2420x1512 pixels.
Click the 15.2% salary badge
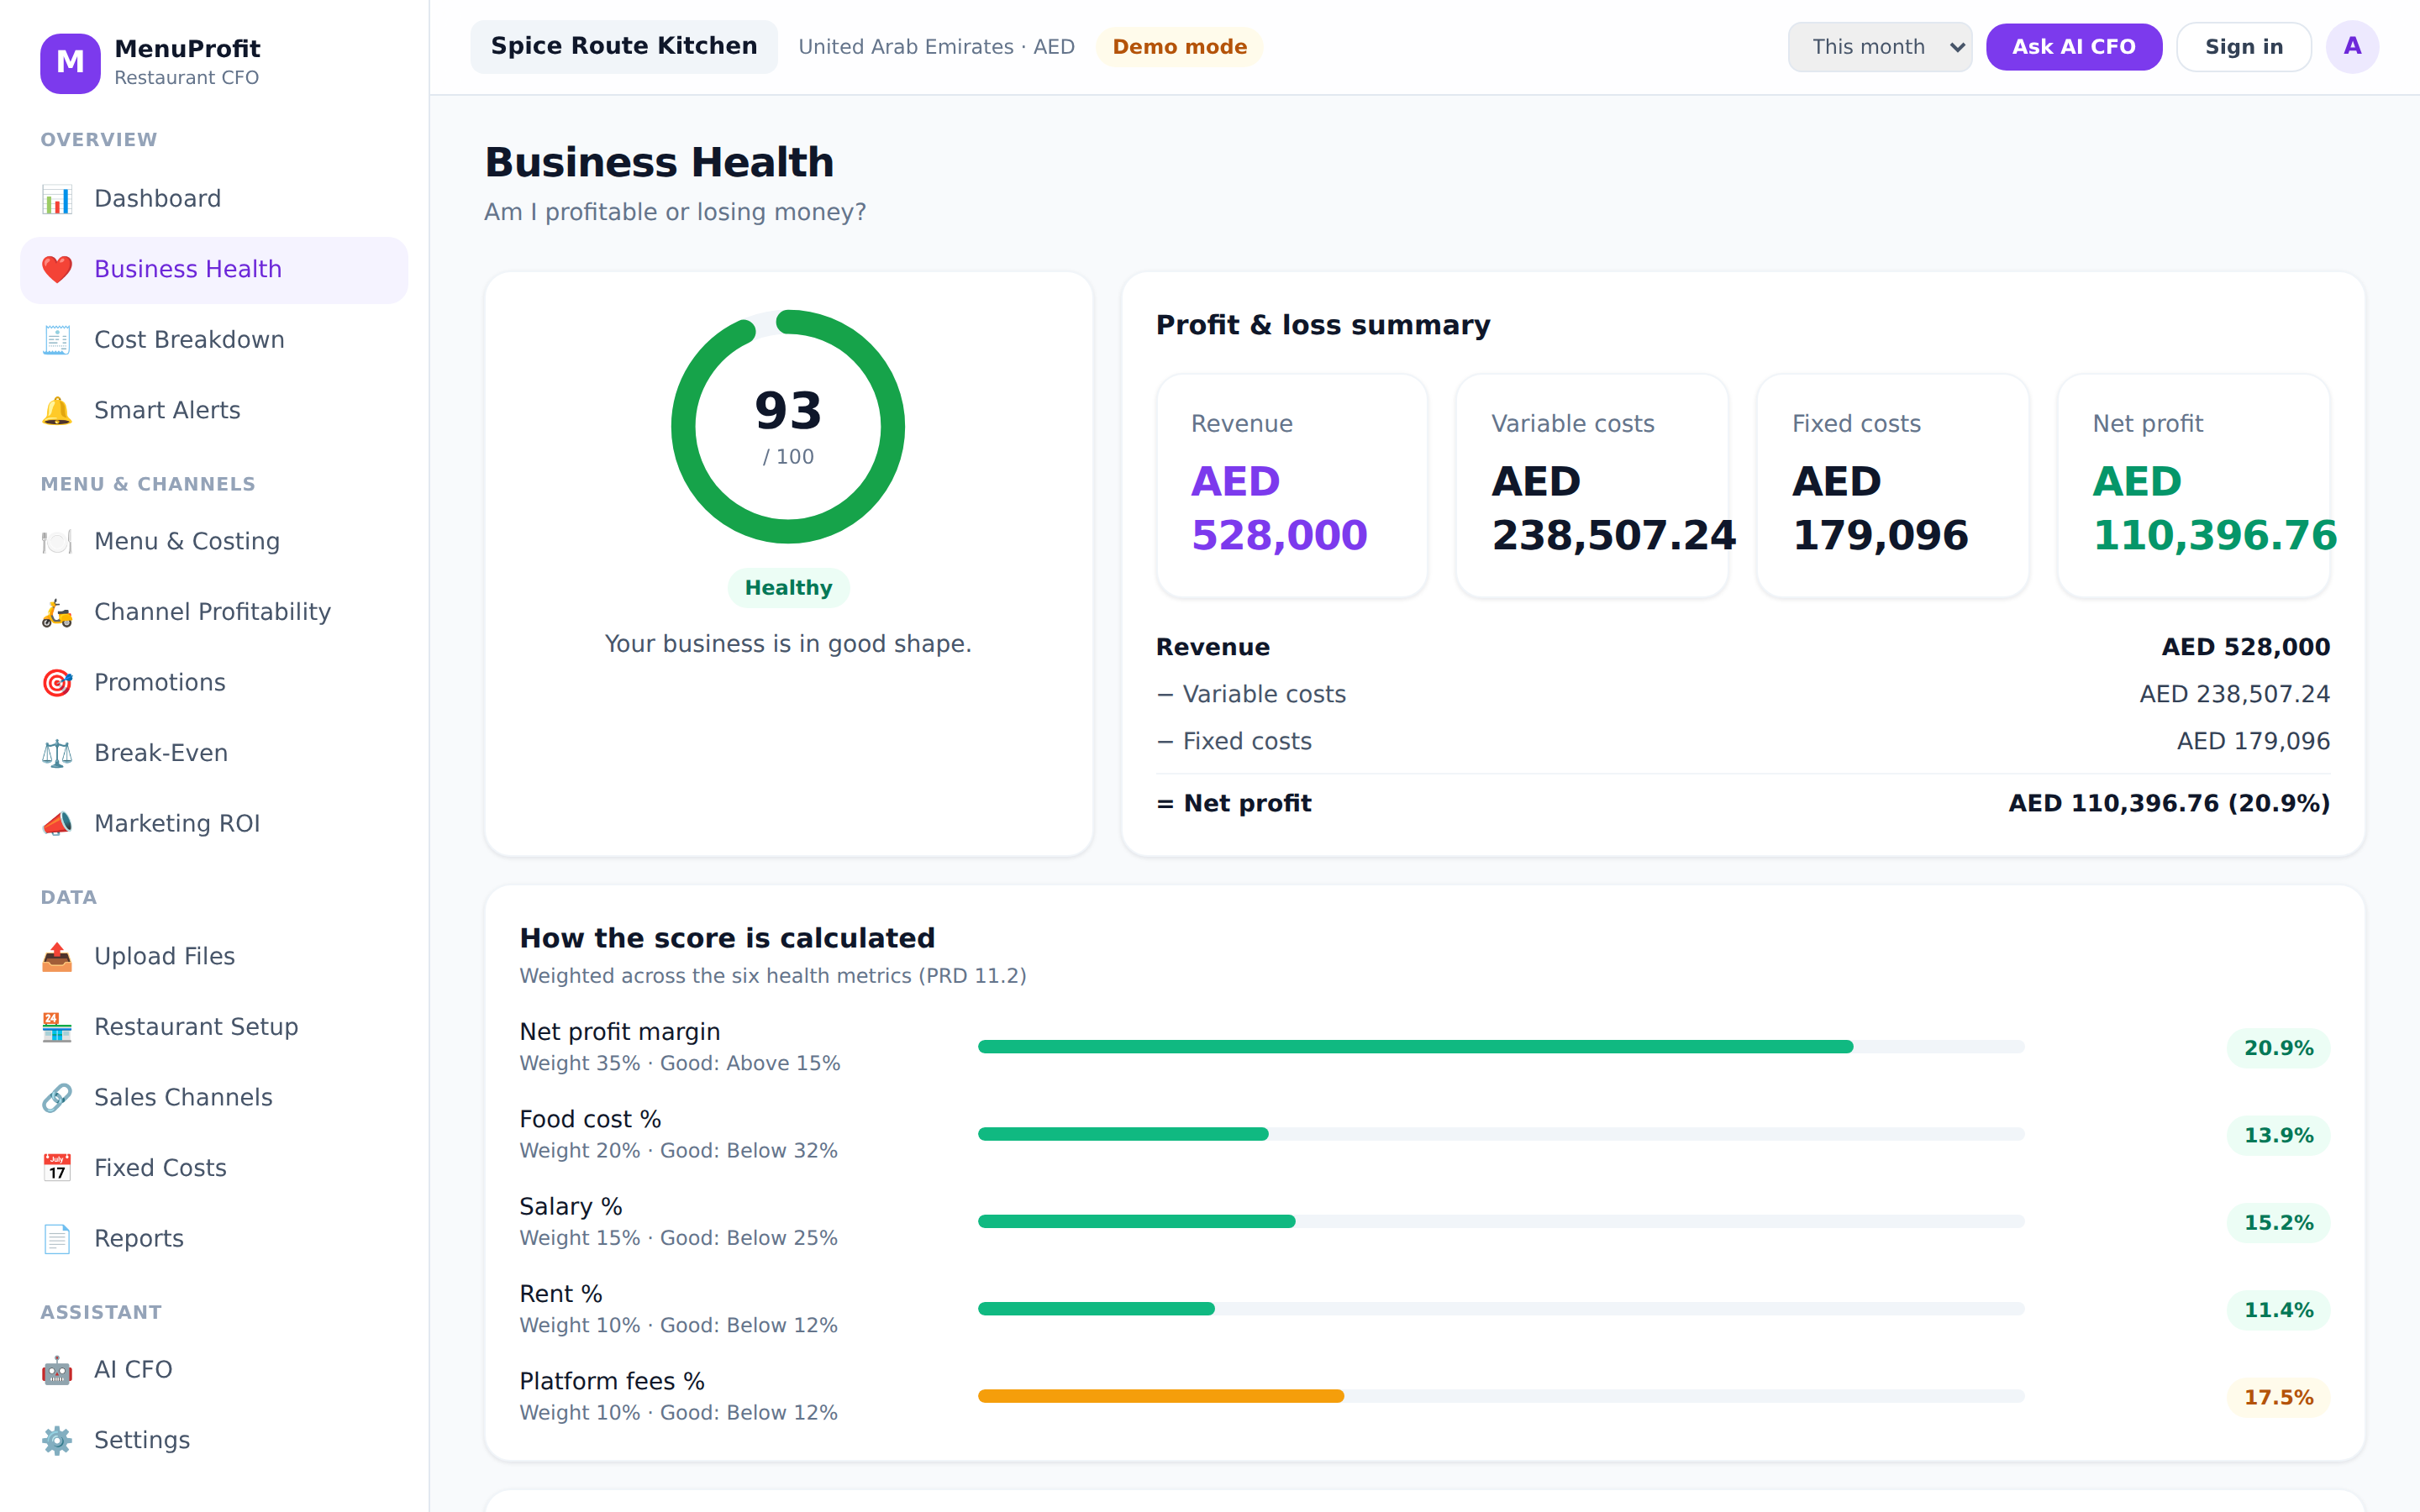[2278, 1223]
